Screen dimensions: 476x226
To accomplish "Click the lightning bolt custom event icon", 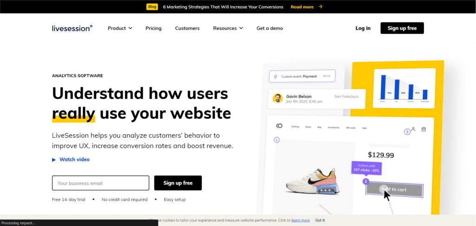I will pyautogui.click(x=276, y=76).
